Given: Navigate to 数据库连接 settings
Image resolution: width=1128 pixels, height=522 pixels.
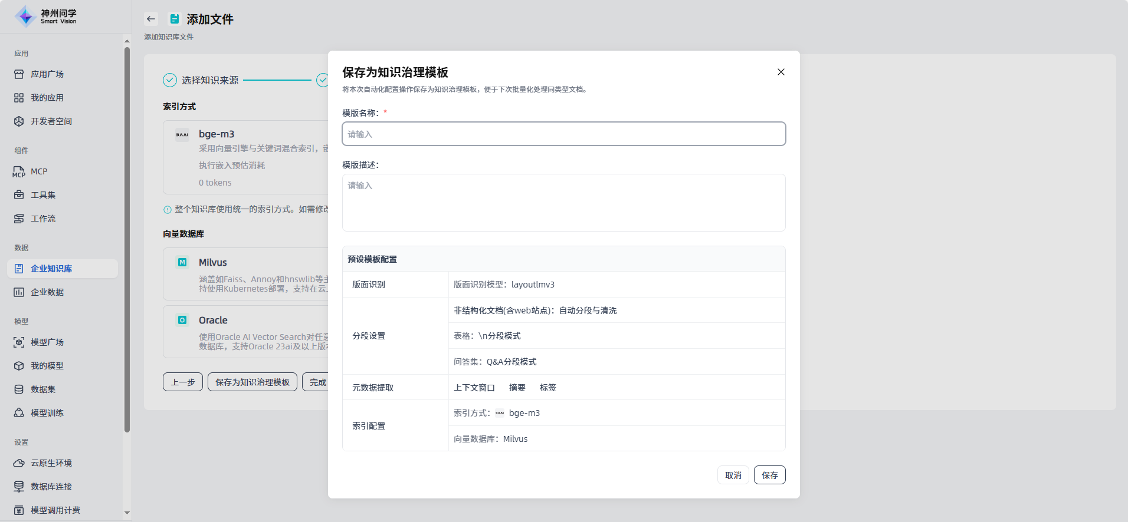Looking at the screenshot, I should [x=51, y=487].
